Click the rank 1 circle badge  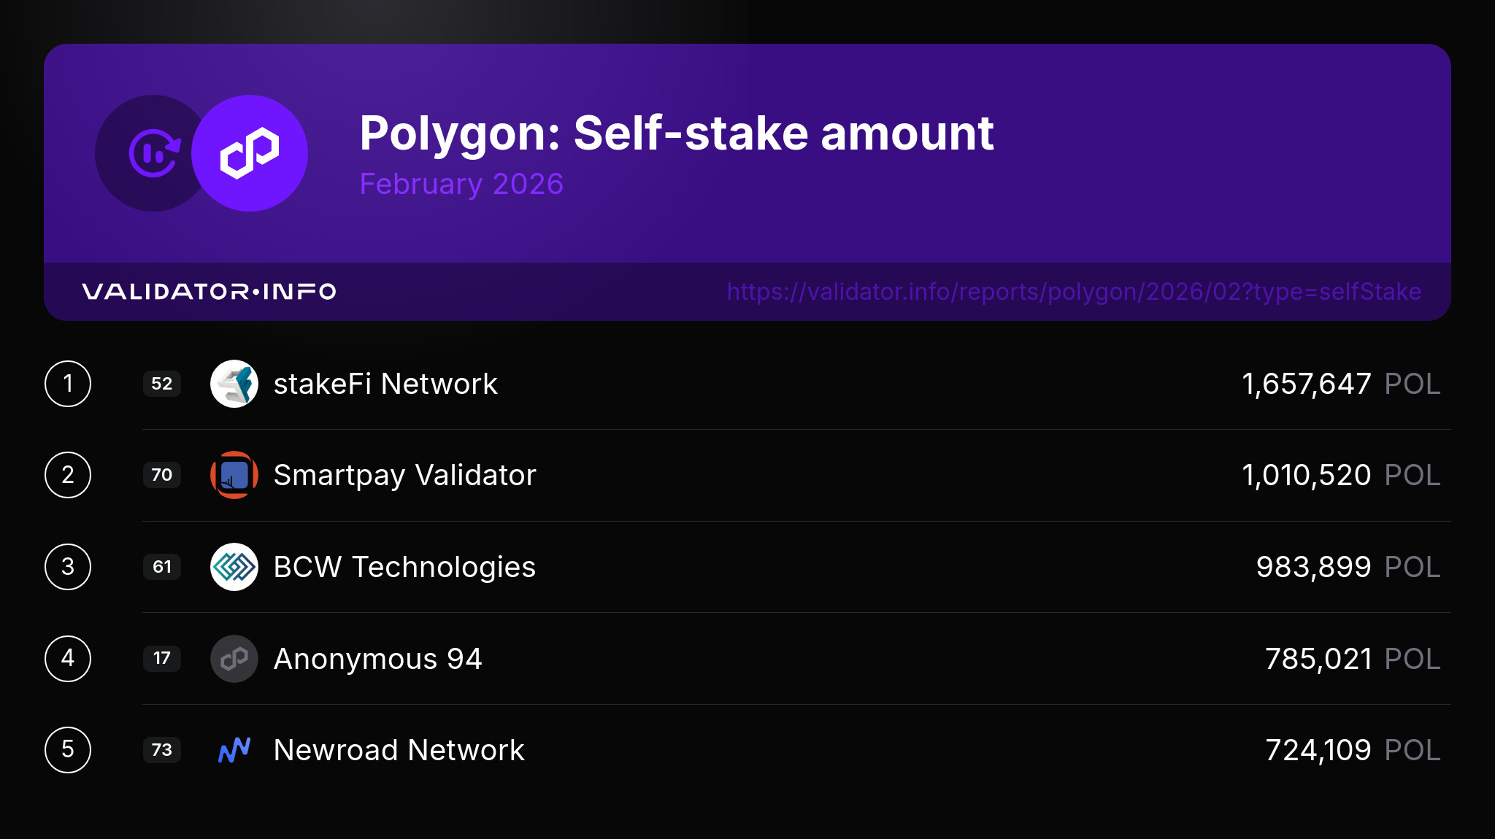coord(68,384)
